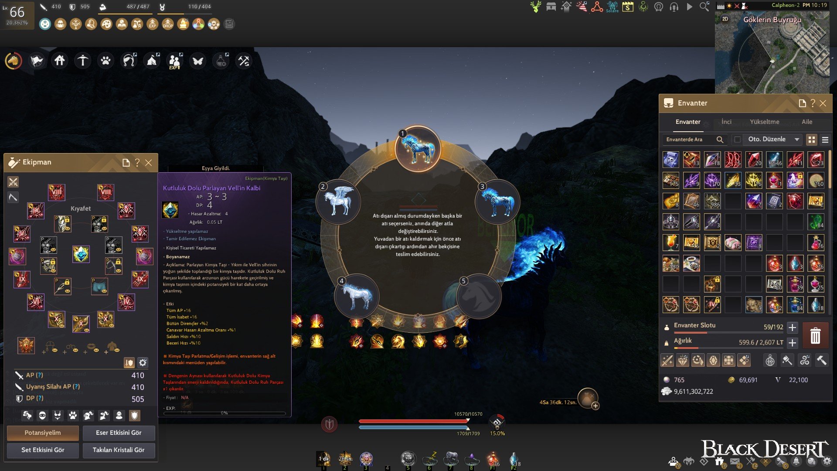Click the tent camp shortcut icon

tap(152, 61)
